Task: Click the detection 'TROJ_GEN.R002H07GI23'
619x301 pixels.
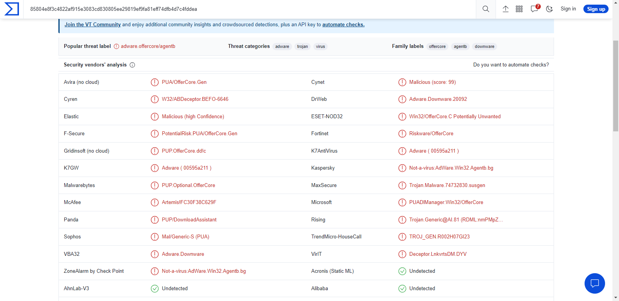Action: click(x=439, y=237)
